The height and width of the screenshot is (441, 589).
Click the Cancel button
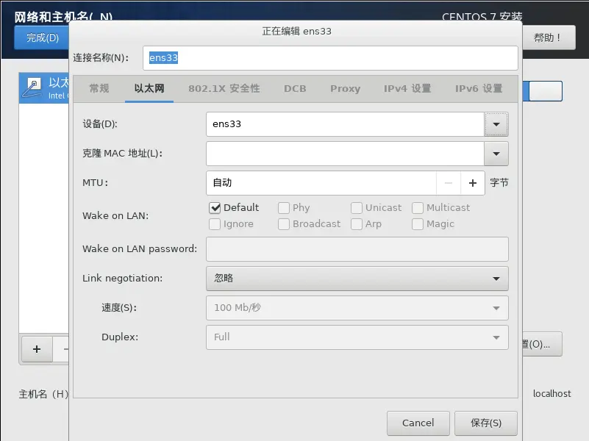(x=418, y=423)
